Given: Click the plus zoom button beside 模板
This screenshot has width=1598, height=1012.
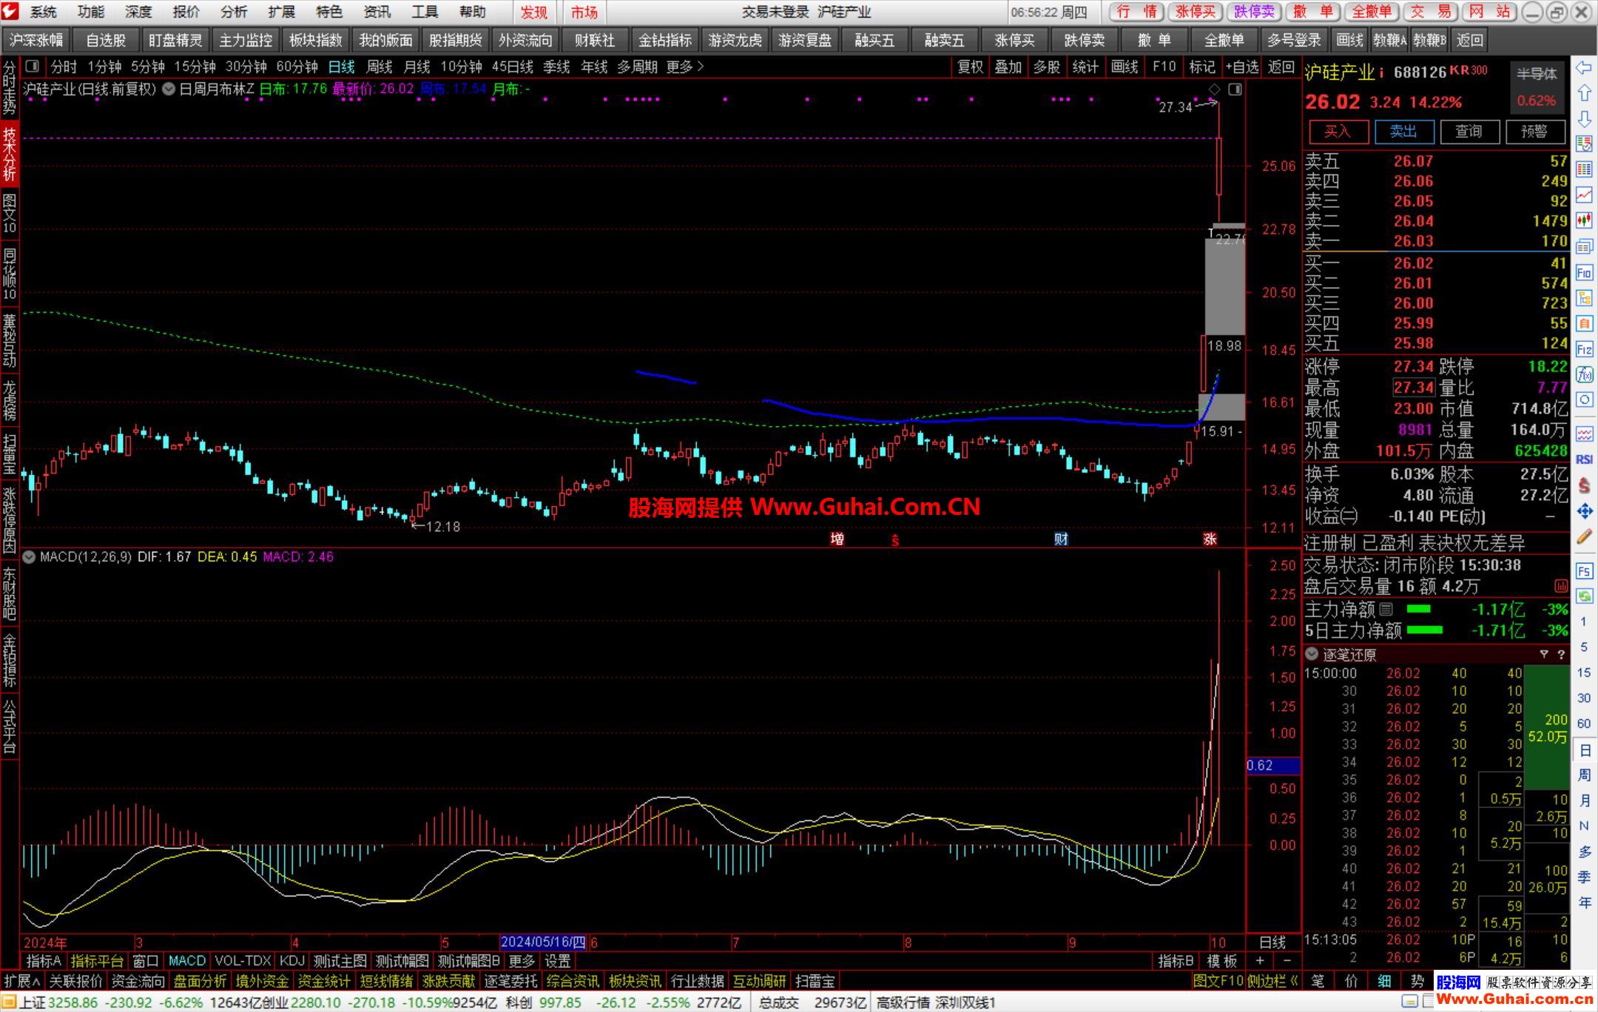Looking at the screenshot, I should coord(1260,961).
